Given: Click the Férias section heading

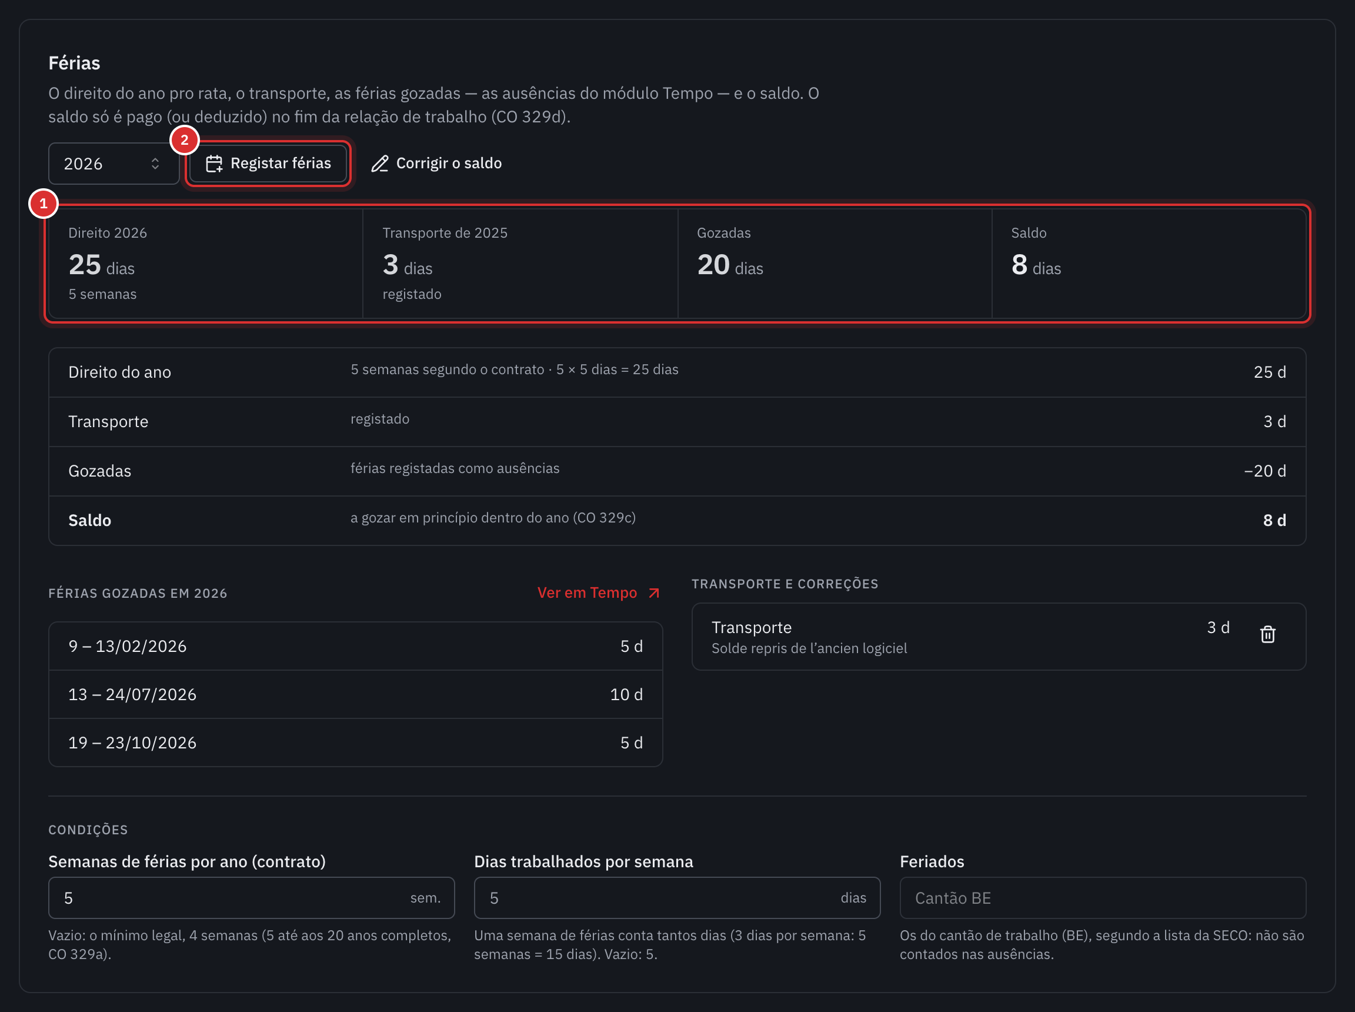Looking at the screenshot, I should tap(74, 63).
